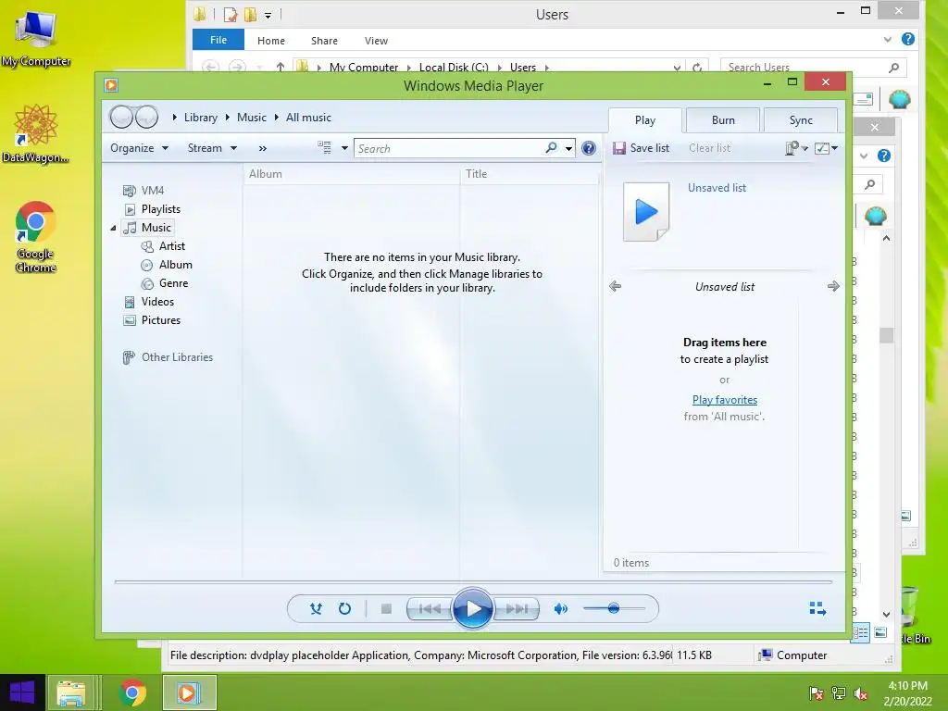Open the File tab in the Users window
Image resolution: width=948 pixels, height=711 pixels.
(x=218, y=40)
